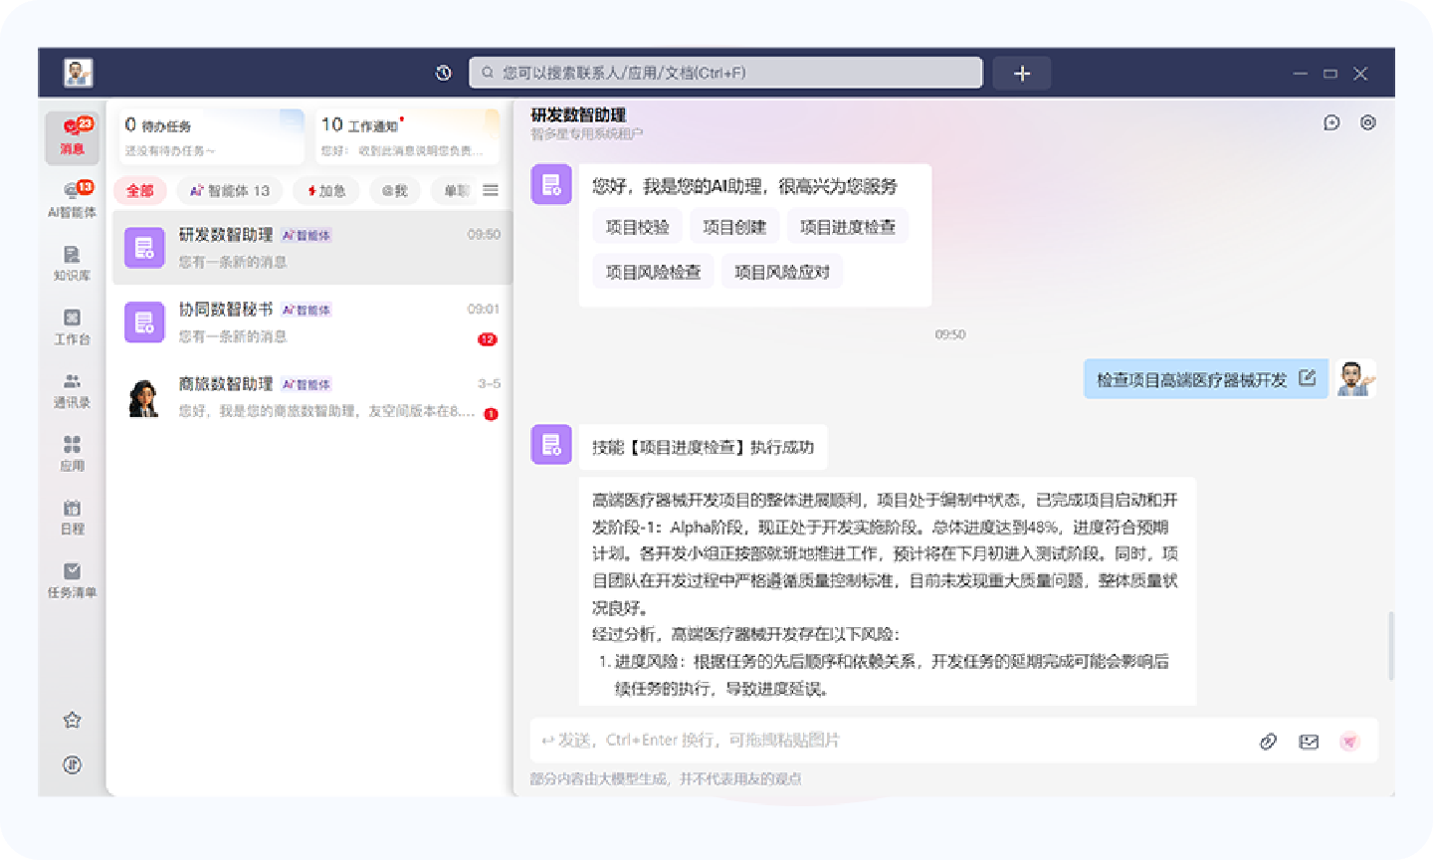Screen dimensions: 1433x860
Task: Select the 全部 filter tab
Action: 140,190
